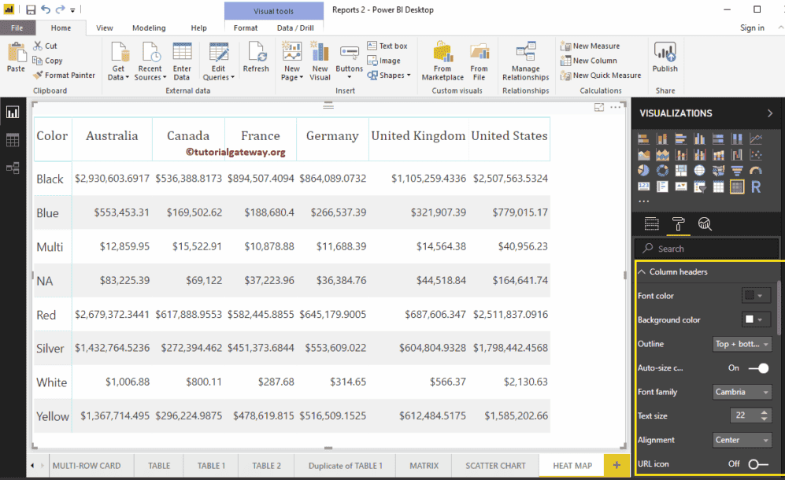Select the Funnel chart visual icon
This screenshot has height=480, width=785.
pyautogui.click(x=736, y=170)
